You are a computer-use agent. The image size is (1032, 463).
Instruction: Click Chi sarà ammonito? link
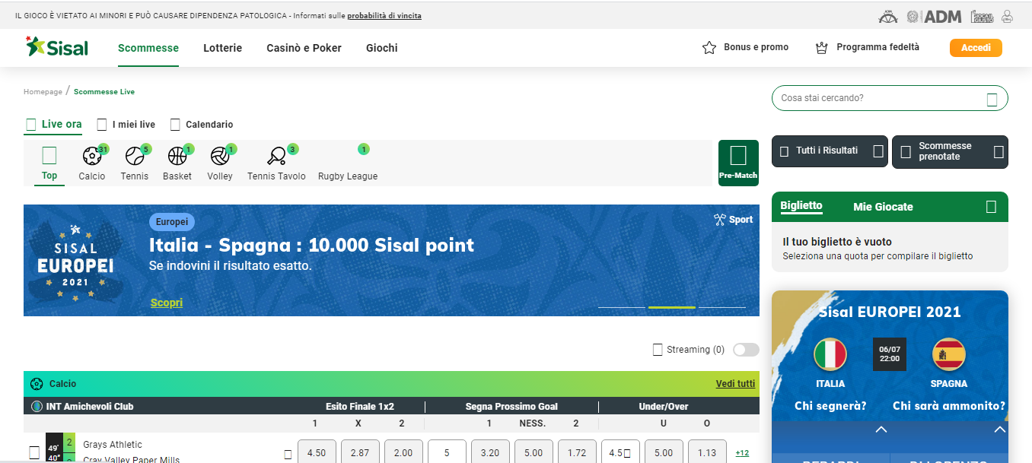[x=949, y=406]
